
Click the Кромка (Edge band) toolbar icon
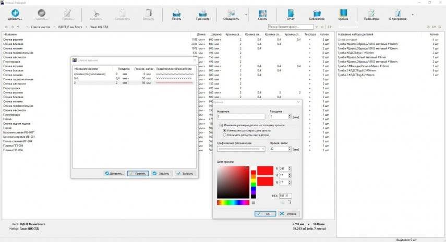[x=343, y=13]
